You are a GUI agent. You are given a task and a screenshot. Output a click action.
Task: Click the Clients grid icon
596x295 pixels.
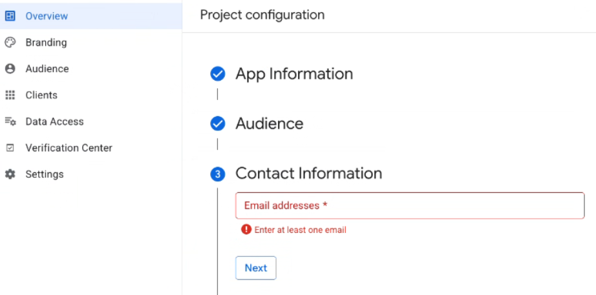pyautogui.click(x=10, y=96)
